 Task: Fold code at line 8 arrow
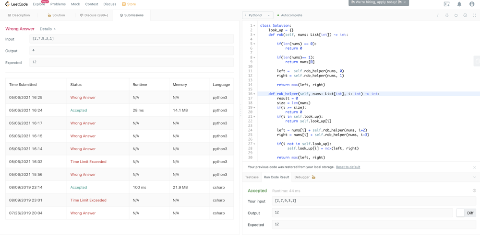tap(254, 57)
